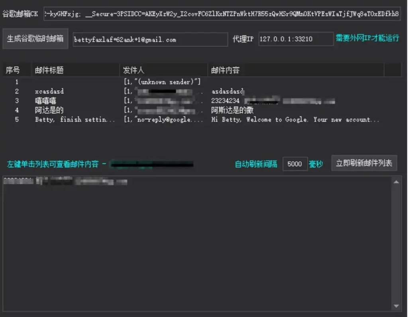The image size is (408, 317).
Task: Focus the 谷歌邮箱CK cookie input field
Action: click(x=222, y=14)
